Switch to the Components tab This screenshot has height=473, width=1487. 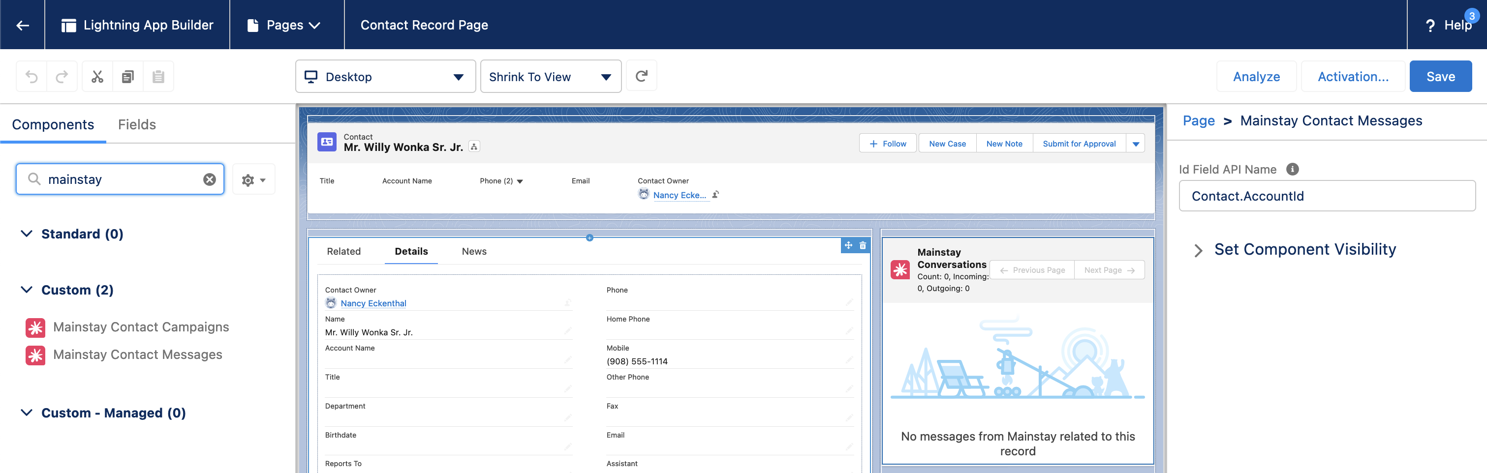click(53, 124)
